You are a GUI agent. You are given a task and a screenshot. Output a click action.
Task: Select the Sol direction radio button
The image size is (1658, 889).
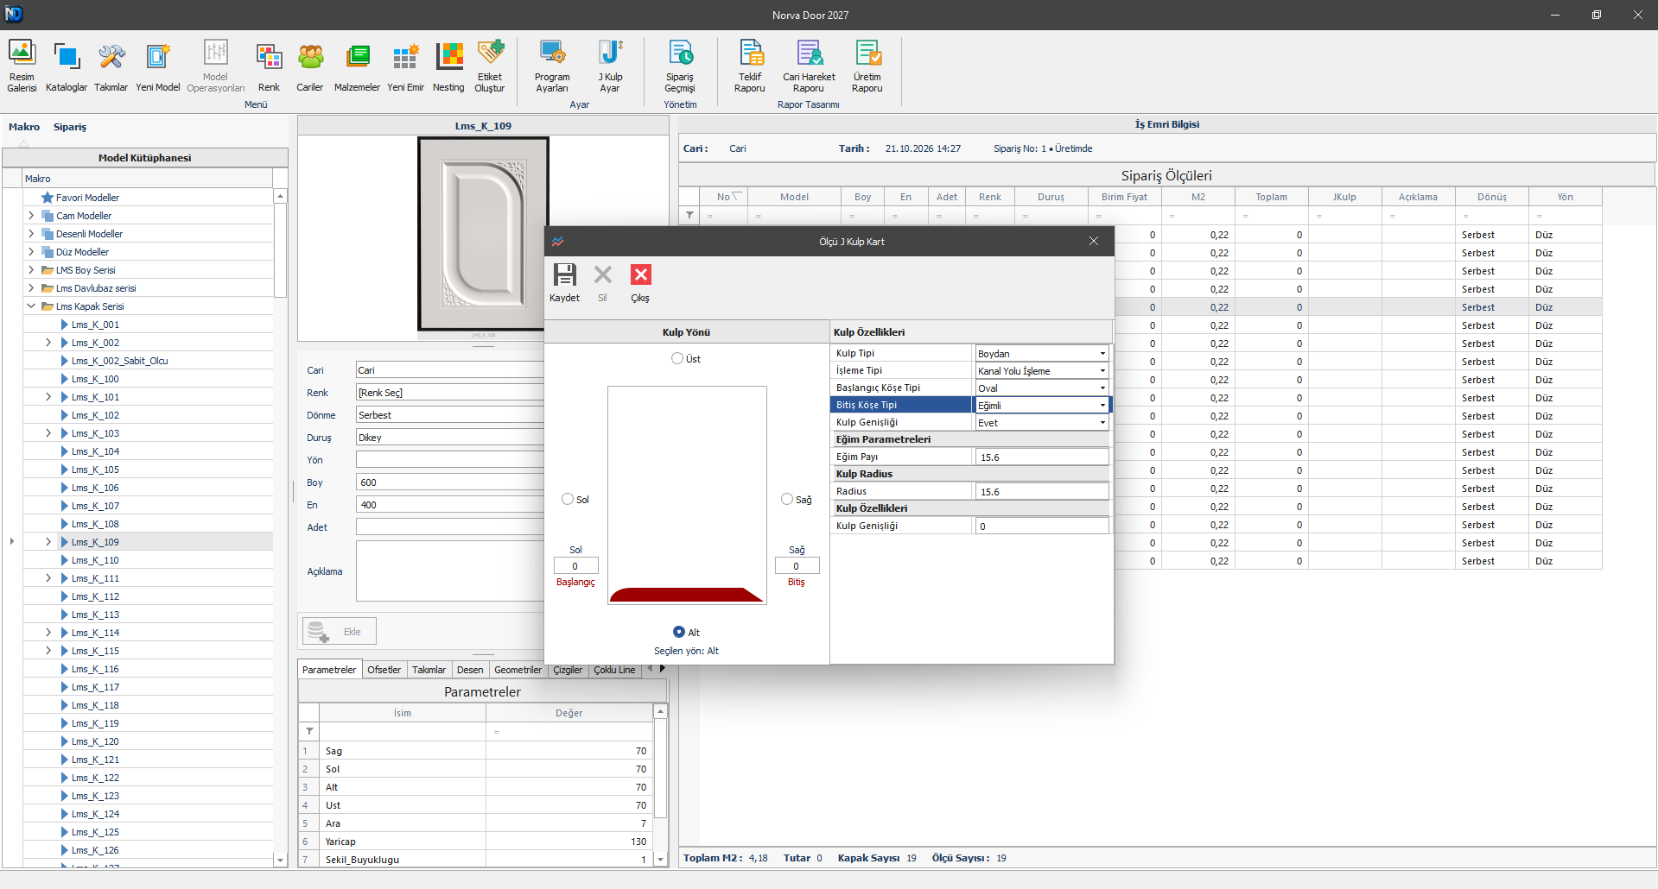568,499
